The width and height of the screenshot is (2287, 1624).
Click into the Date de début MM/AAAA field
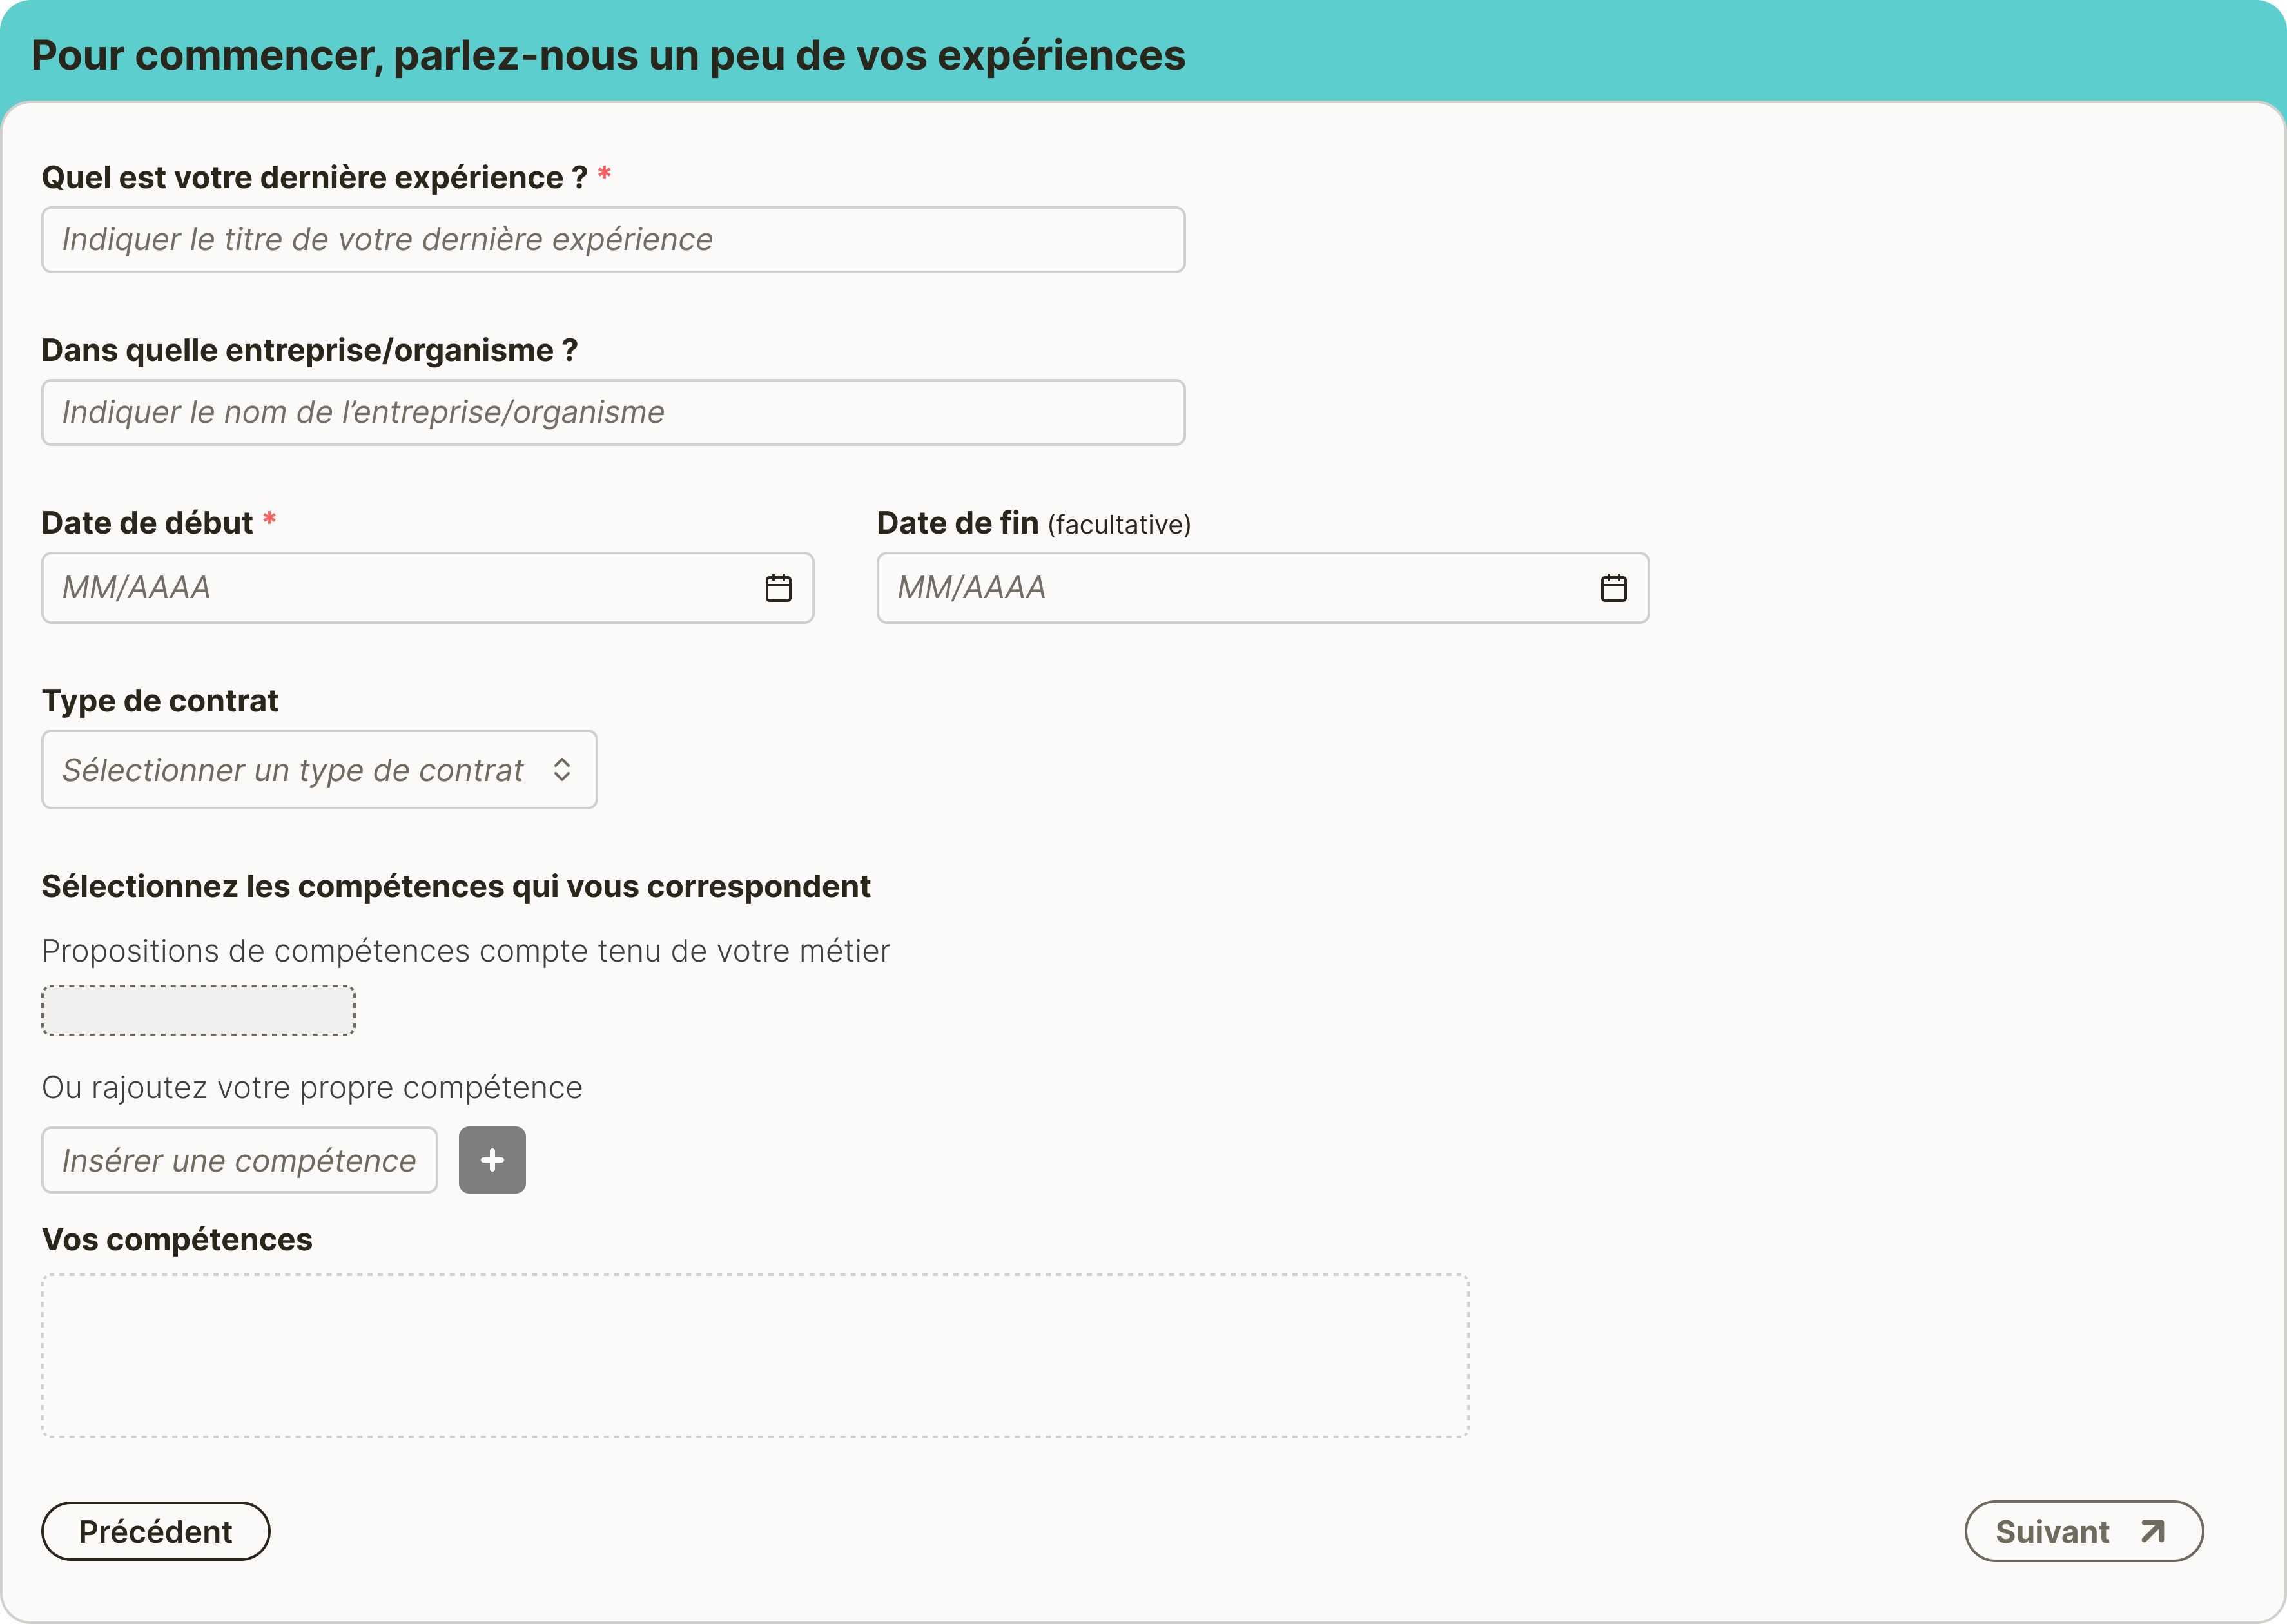[400, 588]
